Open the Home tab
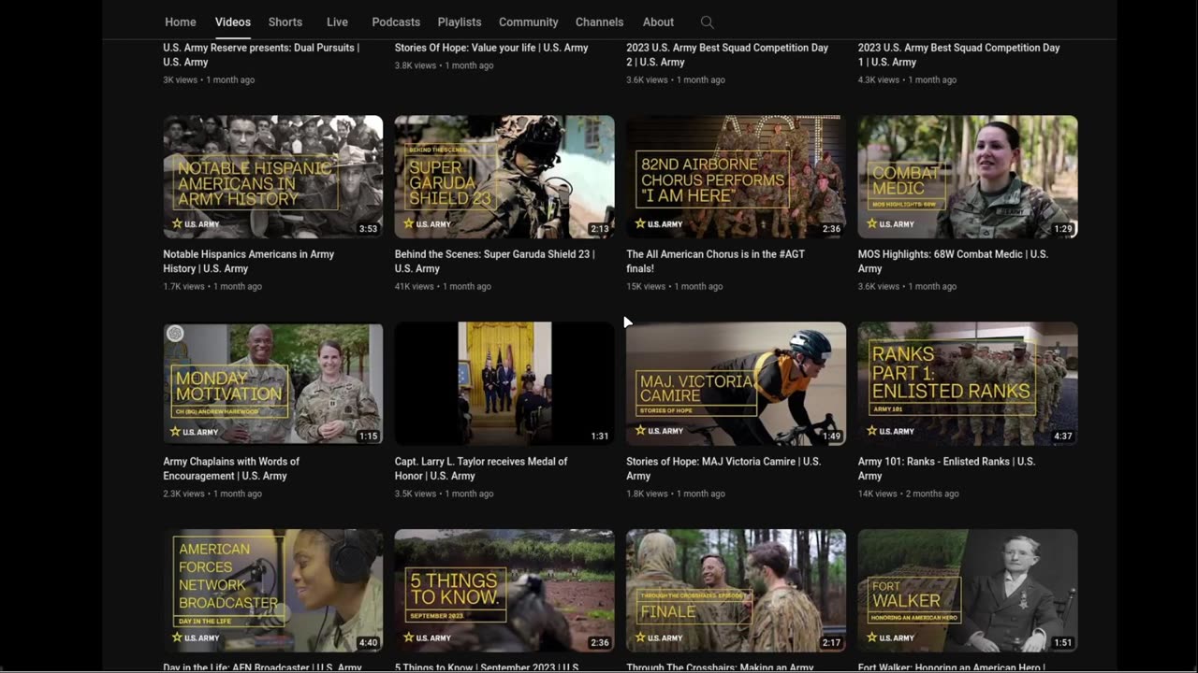This screenshot has width=1198, height=673. coord(181,22)
